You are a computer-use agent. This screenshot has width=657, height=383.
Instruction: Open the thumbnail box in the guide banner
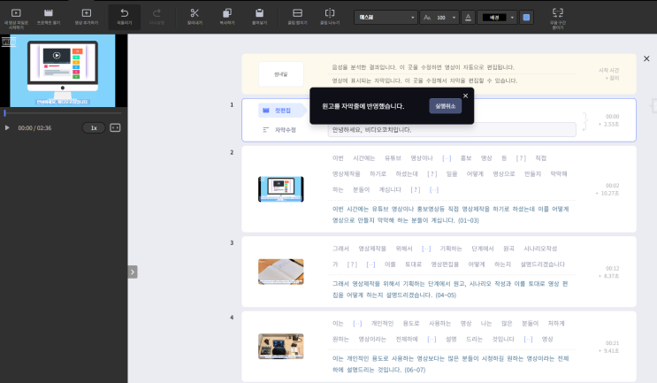[x=280, y=74]
